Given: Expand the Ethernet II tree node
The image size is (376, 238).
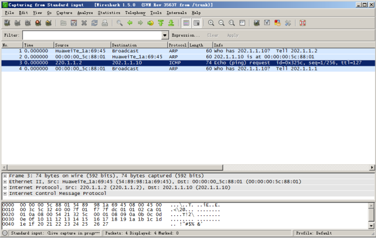Looking at the screenshot, I should (5, 182).
